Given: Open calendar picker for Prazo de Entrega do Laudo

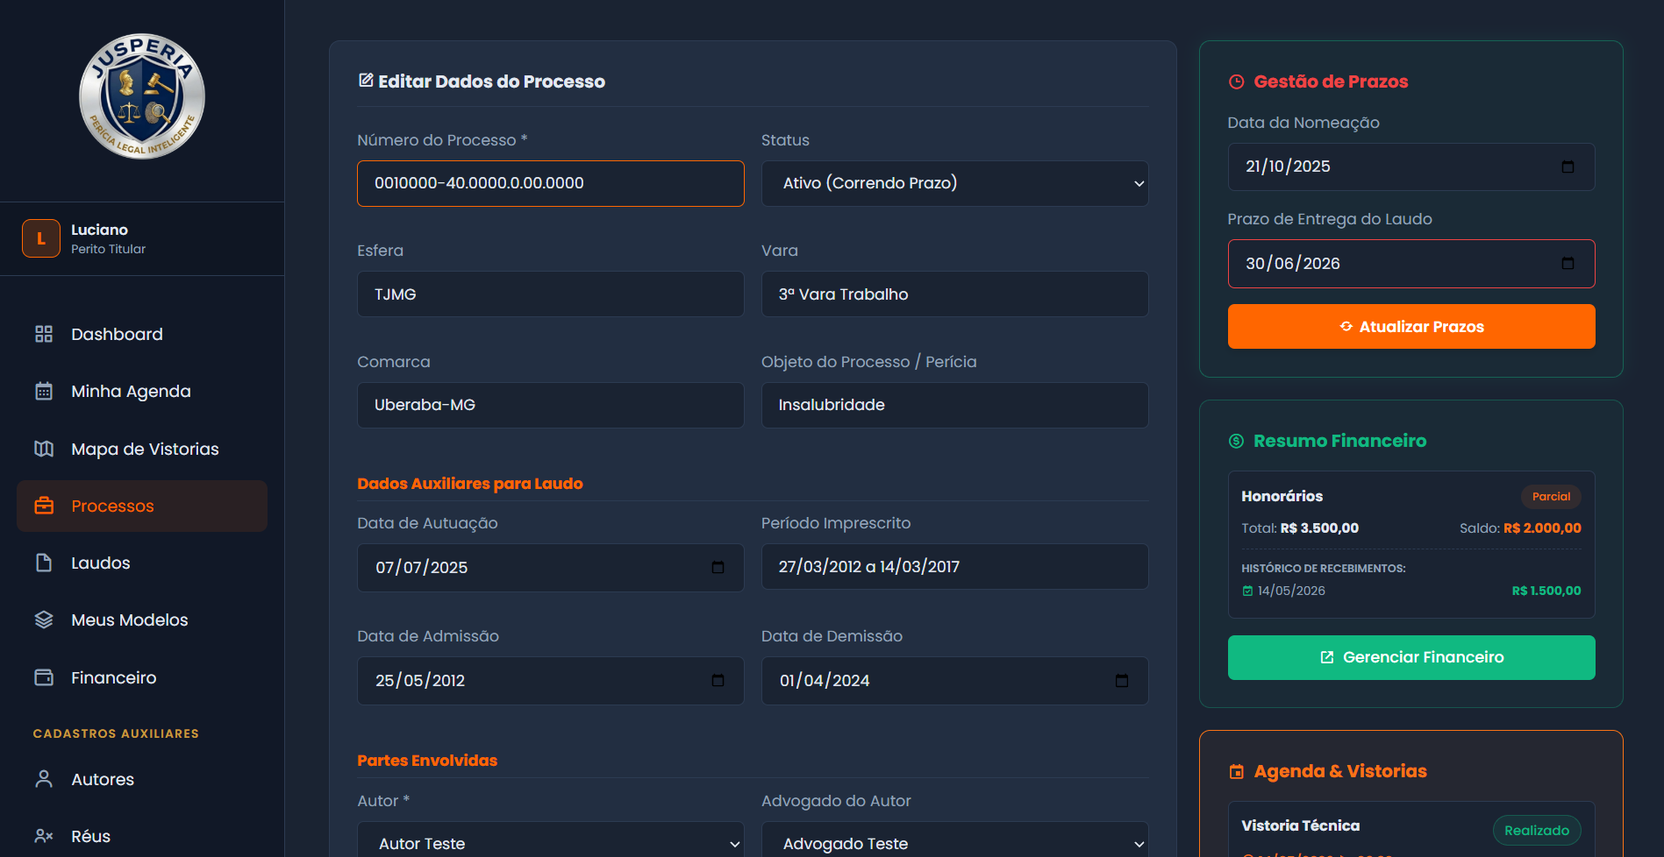Looking at the screenshot, I should click(1568, 263).
